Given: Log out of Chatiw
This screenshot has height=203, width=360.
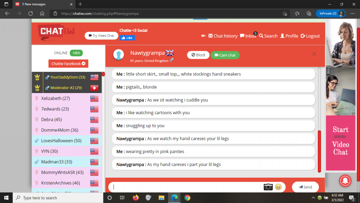Looking at the screenshot, I should [x=310, y=36].
